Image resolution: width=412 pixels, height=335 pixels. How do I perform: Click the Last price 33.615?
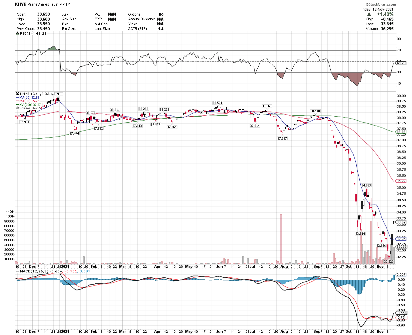(387, 24)
